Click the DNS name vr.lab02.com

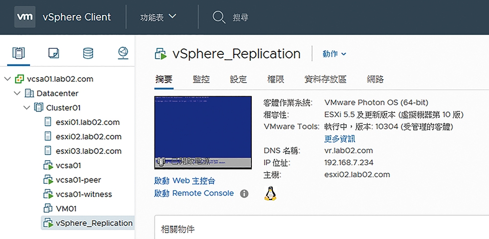point(349,151)
